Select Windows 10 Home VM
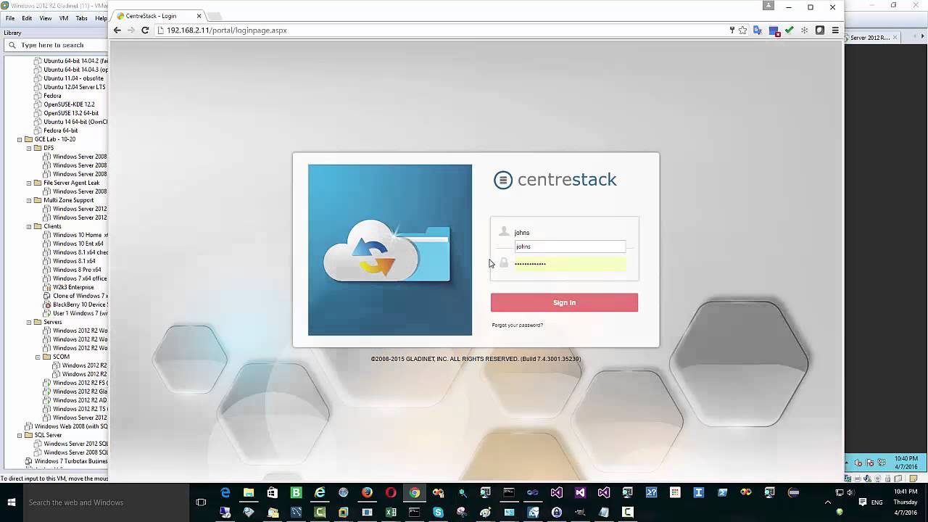This screenshot has width=928, height=522. [x=80, y=235]
